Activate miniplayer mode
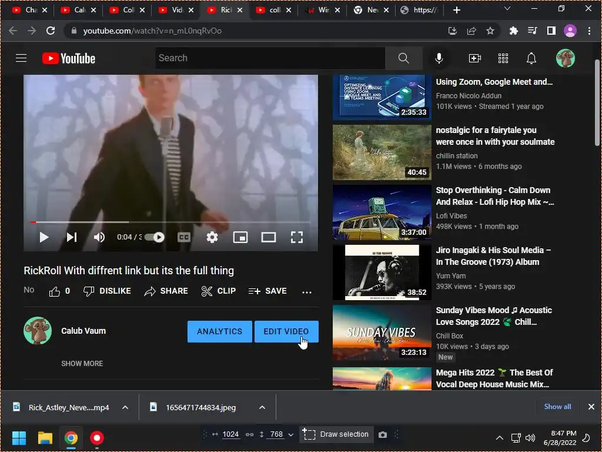The width and height of the screenshot is (602, 452). 240,237
